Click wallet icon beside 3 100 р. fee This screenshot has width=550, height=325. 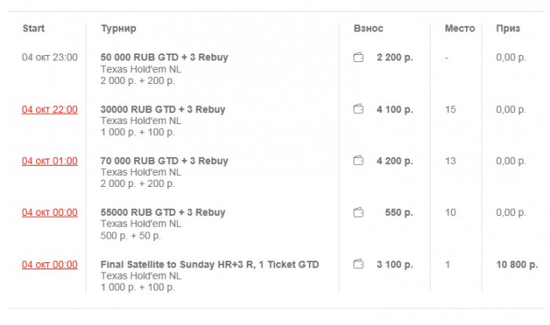pos(358,264)
